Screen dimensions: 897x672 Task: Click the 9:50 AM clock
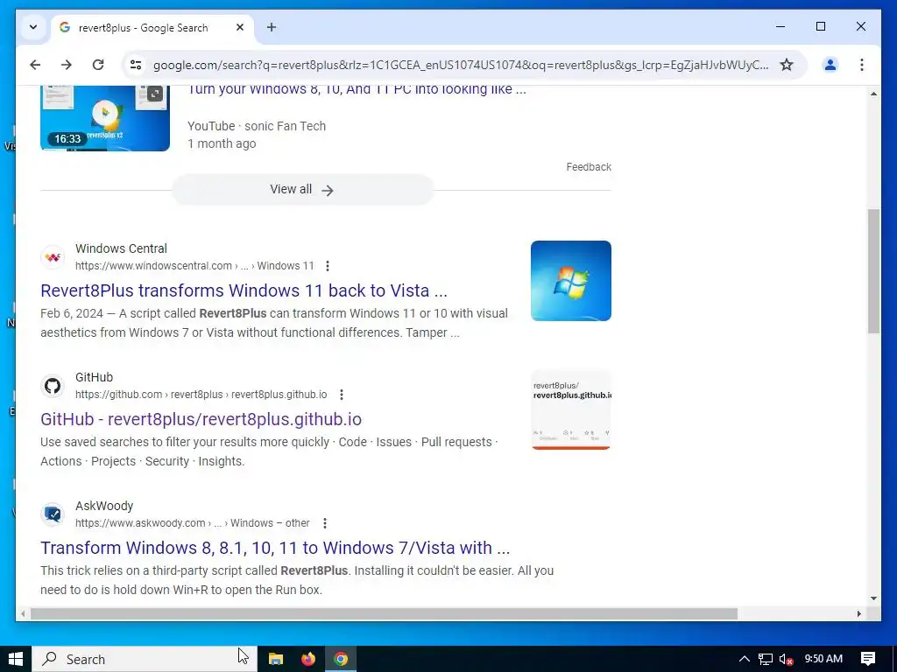pos(823,659)
